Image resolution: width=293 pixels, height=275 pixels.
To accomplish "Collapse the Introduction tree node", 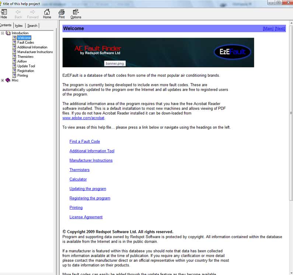I will 3,33.
